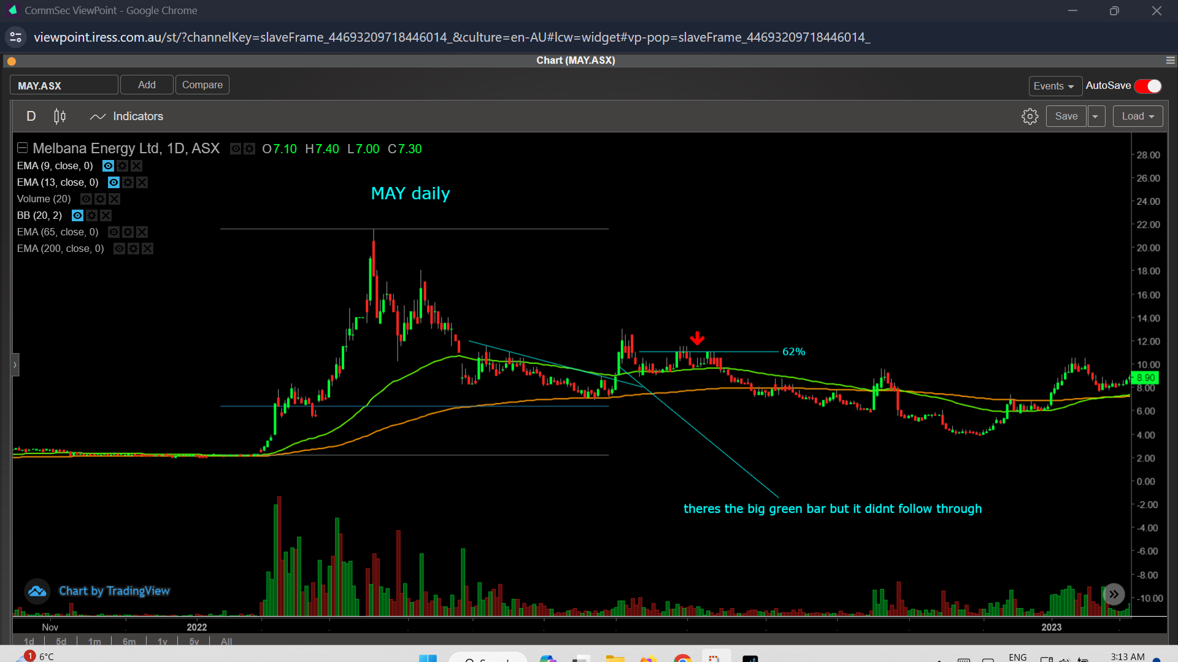Open settings for Volume (20)
1178x662 pixels.
pos(100,199)
